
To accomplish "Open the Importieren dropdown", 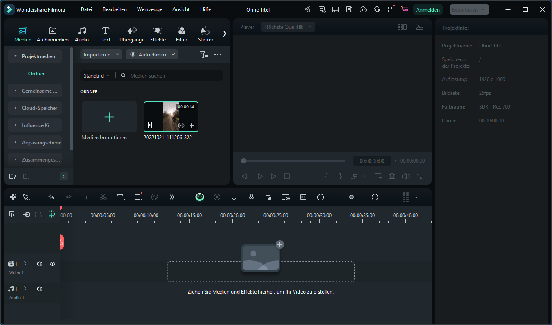I will coord(101,55).
